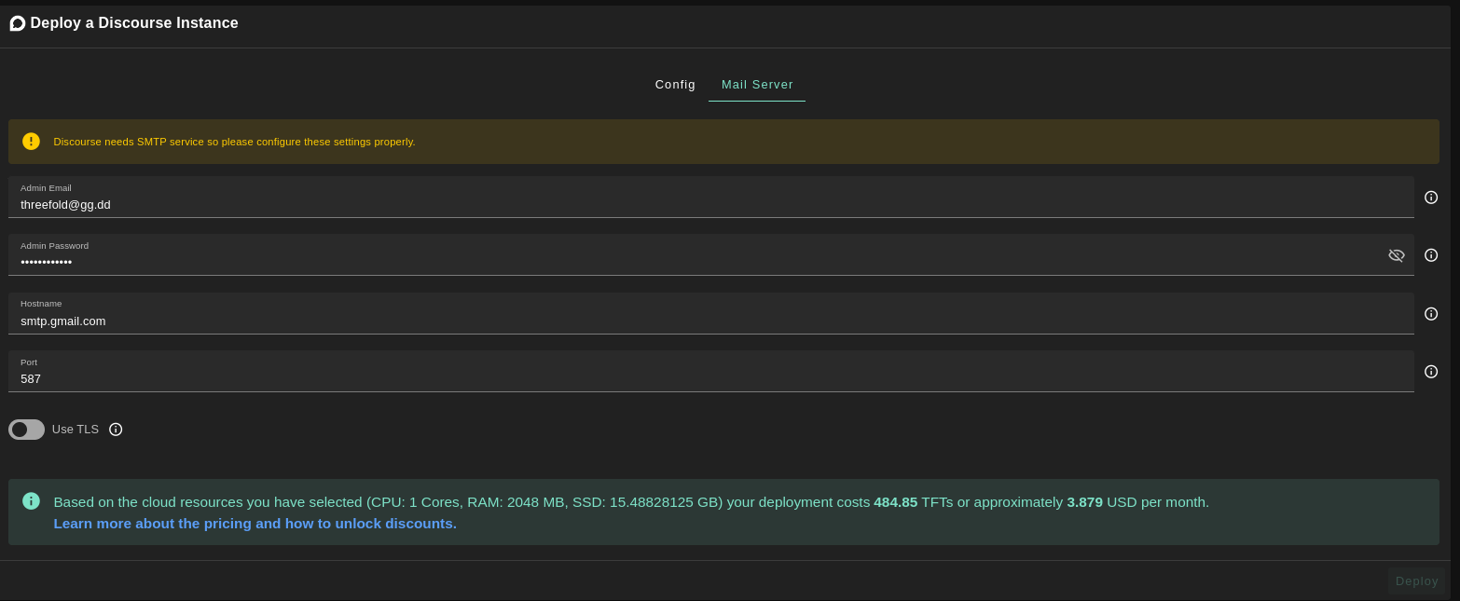Click the Discourse logo icon in the header

pyautogui.click(x=18, y=23)
